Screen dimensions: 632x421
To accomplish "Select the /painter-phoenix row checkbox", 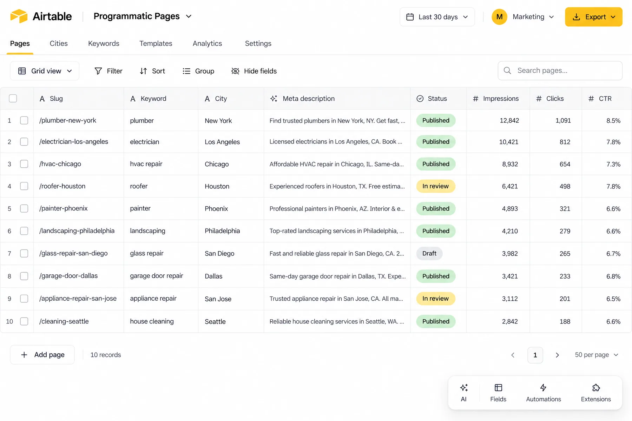I will click(24, 208).
